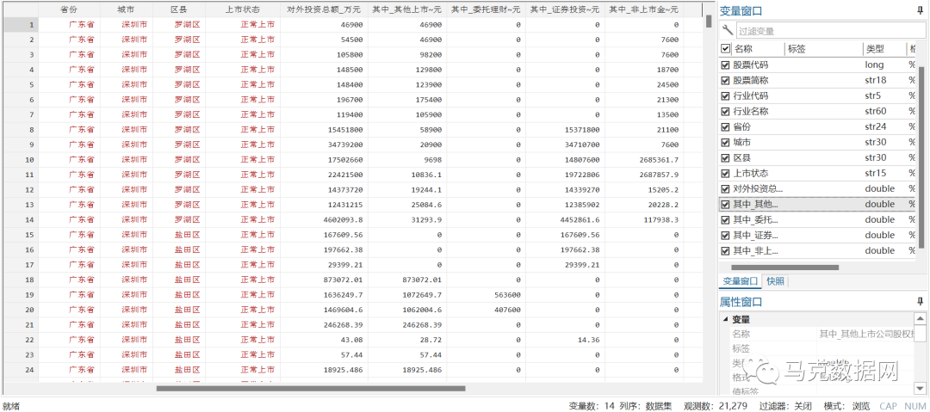Select the 区县 data column header
Image resolution: width=930 pixels, height=412 pixels.
coord(179,10)
